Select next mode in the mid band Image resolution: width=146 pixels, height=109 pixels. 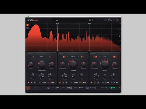[x=78, y=57]
